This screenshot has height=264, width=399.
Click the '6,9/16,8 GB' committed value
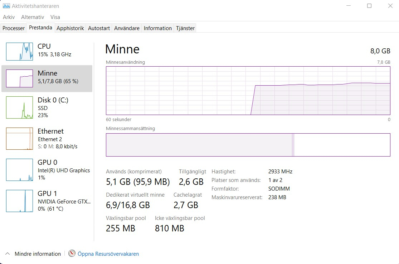coord(128,205)
